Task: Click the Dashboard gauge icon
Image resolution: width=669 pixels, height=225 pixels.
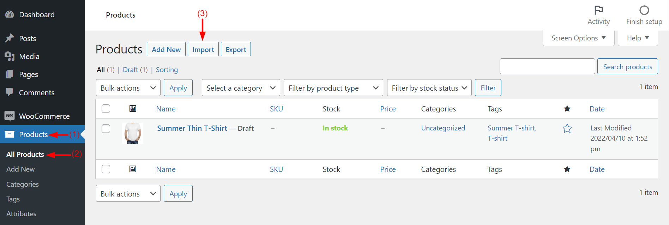Action: pos(10,14)
